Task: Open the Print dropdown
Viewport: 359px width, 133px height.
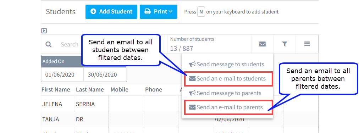Action: [159, 11]
